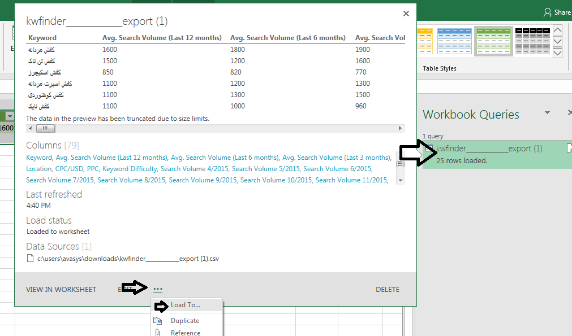Click preview cell 820 in 6 months column
Screen dimensions: 572x336
[x=236, y=72]
